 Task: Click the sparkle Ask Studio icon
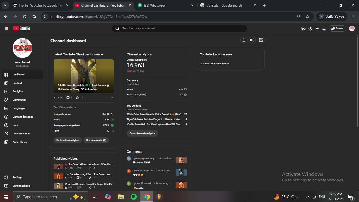pos(317,28)
